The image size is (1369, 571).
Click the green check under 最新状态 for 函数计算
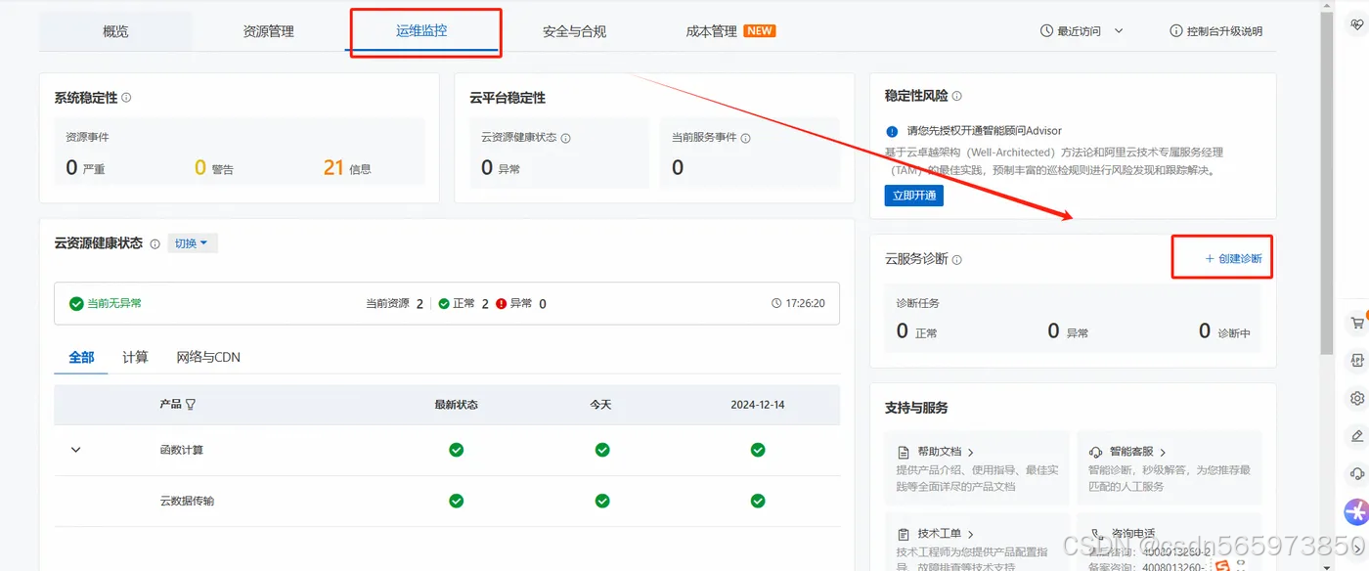[456, 450]
